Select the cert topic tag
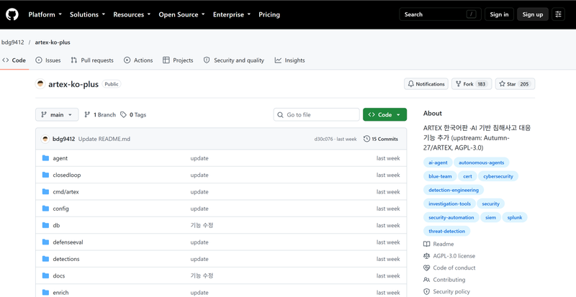Screen dimensions: 576x297 point(467,176)
